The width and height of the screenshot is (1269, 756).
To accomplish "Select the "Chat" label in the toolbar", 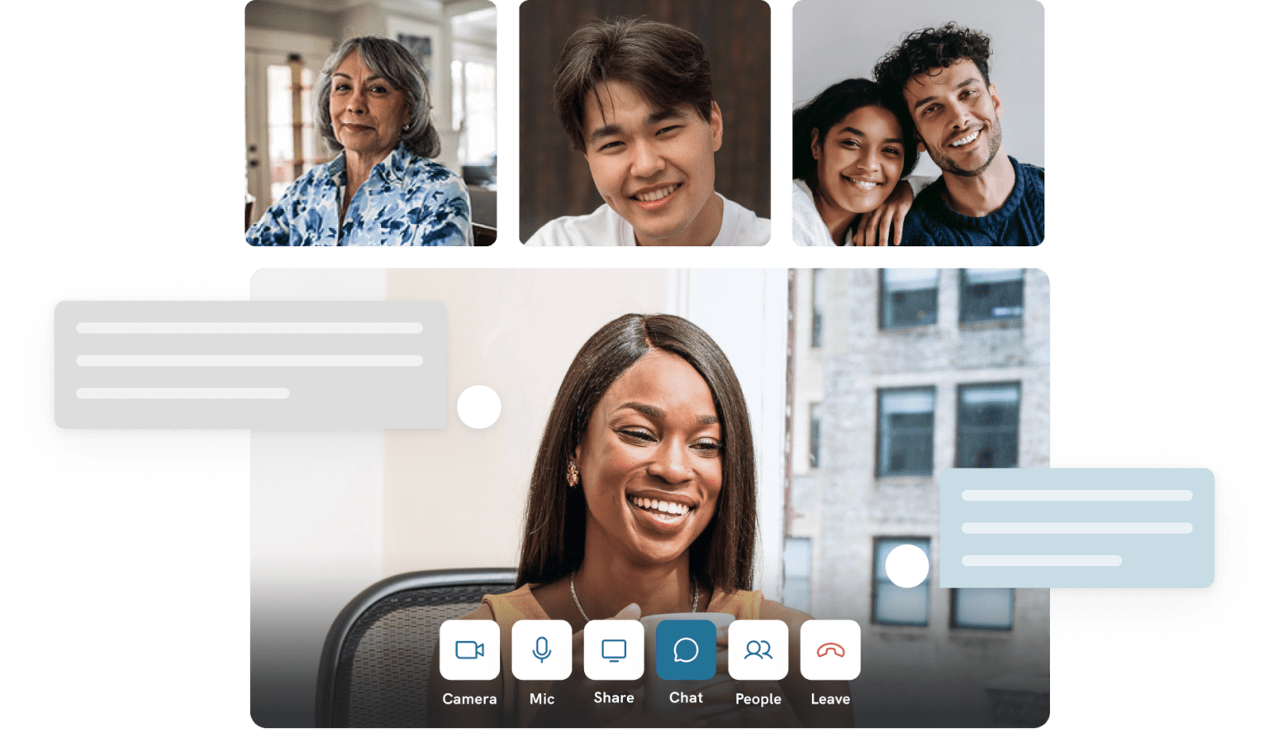I will pyautogui.click(x=686, y=698).
